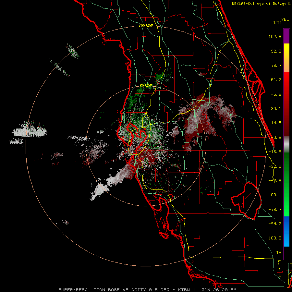Image resolution: width=292 pixels, height=292 pixels.
Task: Click the -16.5 legend value
Action: click(x=275, y=152)
